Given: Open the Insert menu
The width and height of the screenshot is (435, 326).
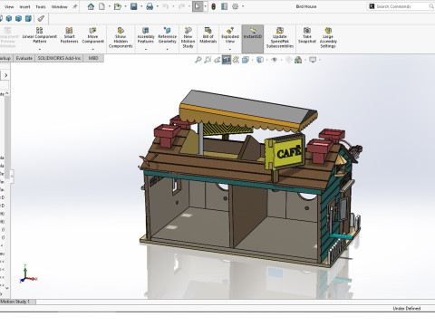Looking at the screenshot, I should pos(24,6).
